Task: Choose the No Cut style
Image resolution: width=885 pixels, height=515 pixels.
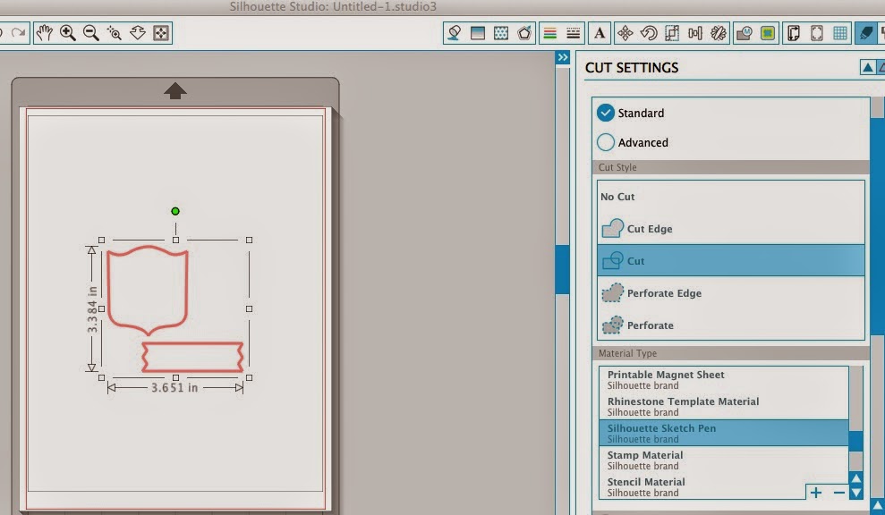Action: coord(731,197)
